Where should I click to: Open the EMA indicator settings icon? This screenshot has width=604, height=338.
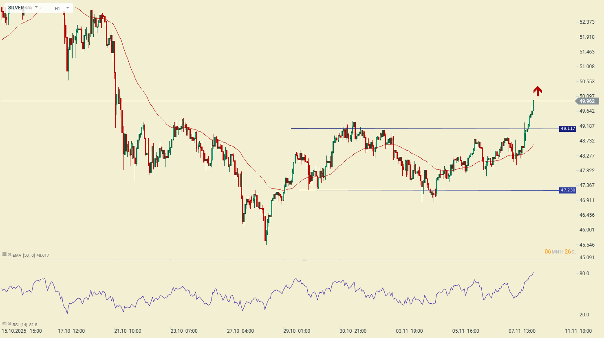[x=4, y=254]
